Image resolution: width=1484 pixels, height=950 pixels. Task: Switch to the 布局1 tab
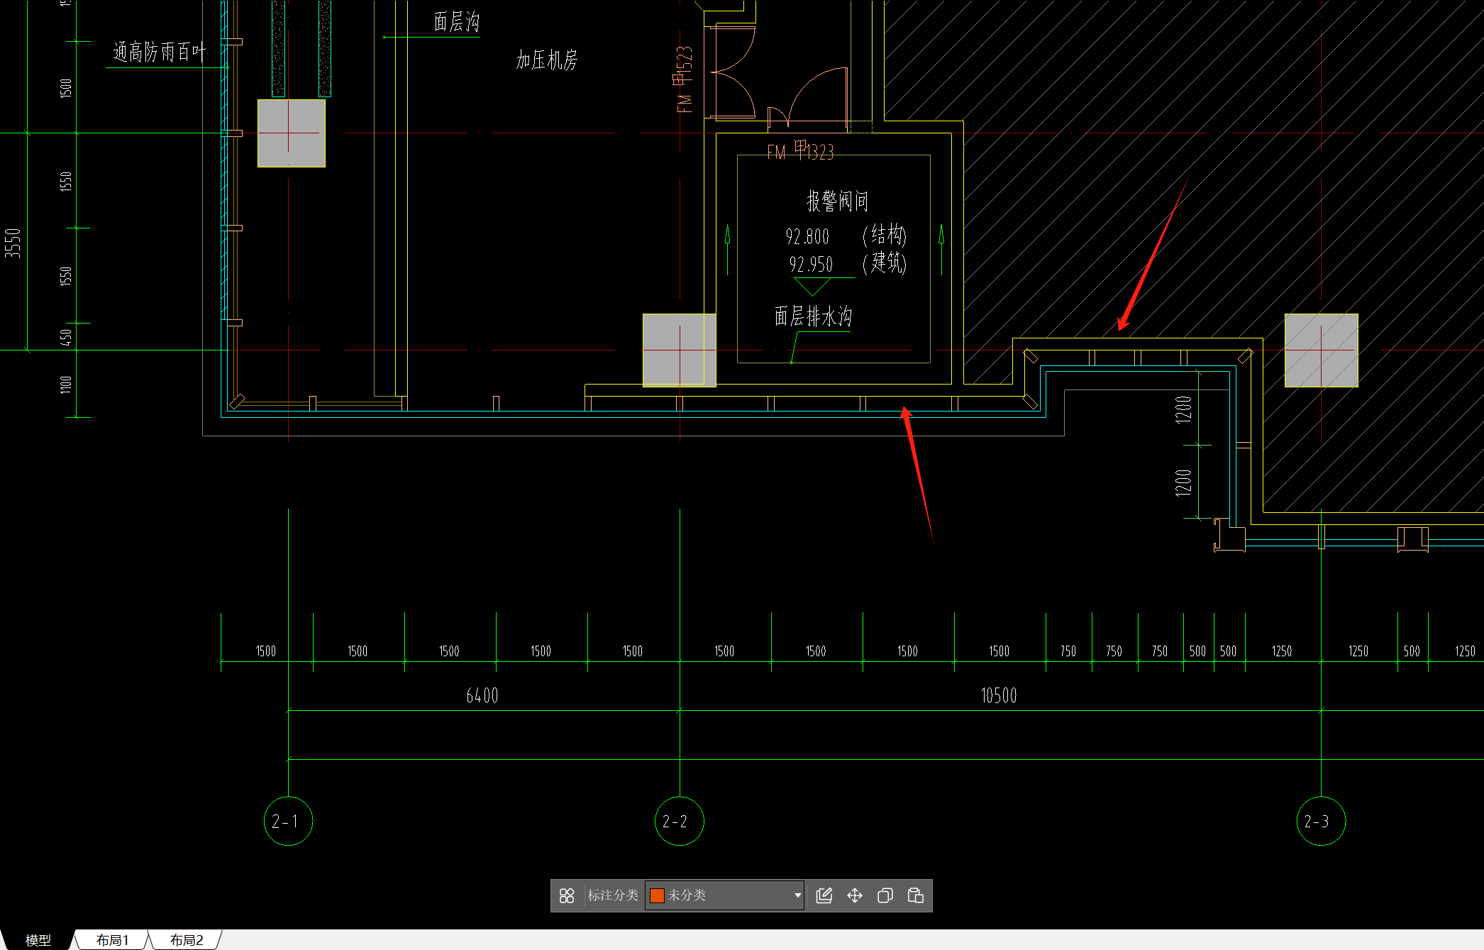pyautogui.click(x=113, y=940)
